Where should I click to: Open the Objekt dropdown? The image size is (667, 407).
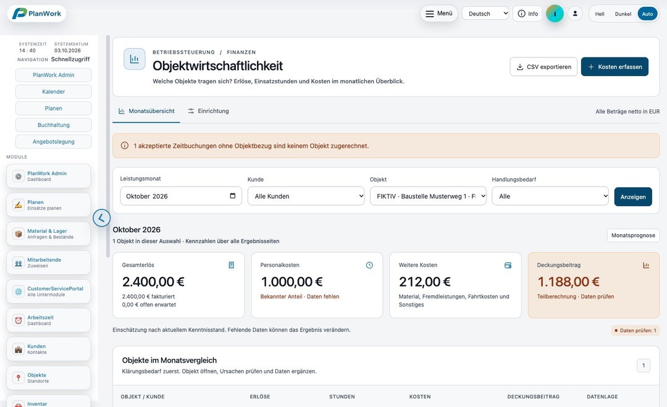pyautogui.click(x=428, y=196)
